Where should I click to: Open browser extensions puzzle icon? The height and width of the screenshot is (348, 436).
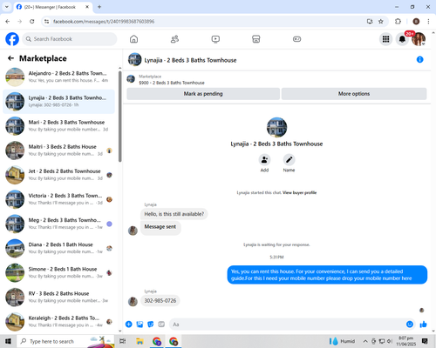coord(398,22)
